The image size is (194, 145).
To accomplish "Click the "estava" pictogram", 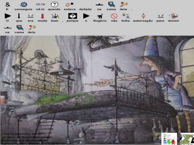I will pyautogui.click(x=70, y=4).
